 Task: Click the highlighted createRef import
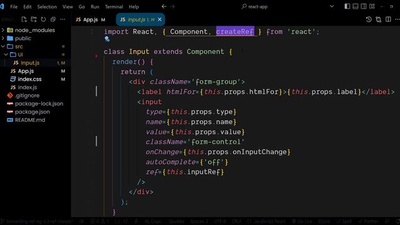pos(235,32)
